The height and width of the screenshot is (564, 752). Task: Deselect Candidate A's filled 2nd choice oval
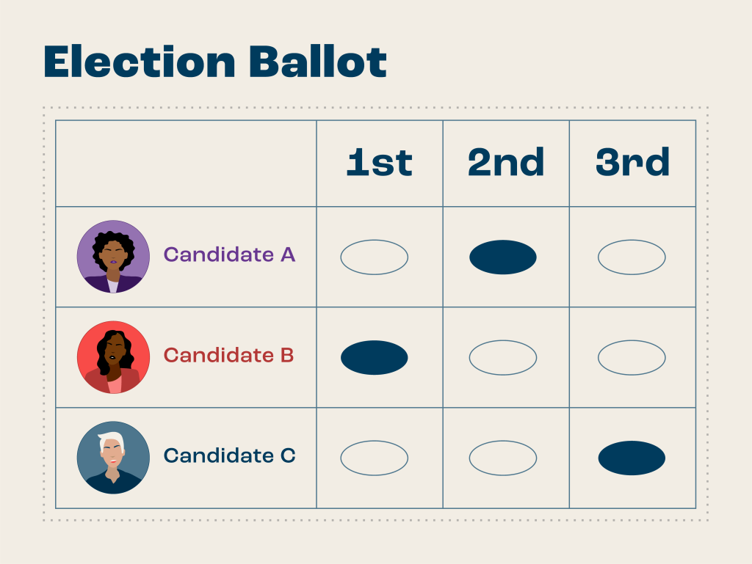(x=503, y=257)
